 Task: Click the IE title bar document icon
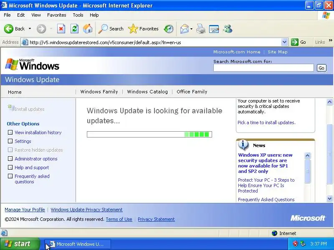[4, 5]
